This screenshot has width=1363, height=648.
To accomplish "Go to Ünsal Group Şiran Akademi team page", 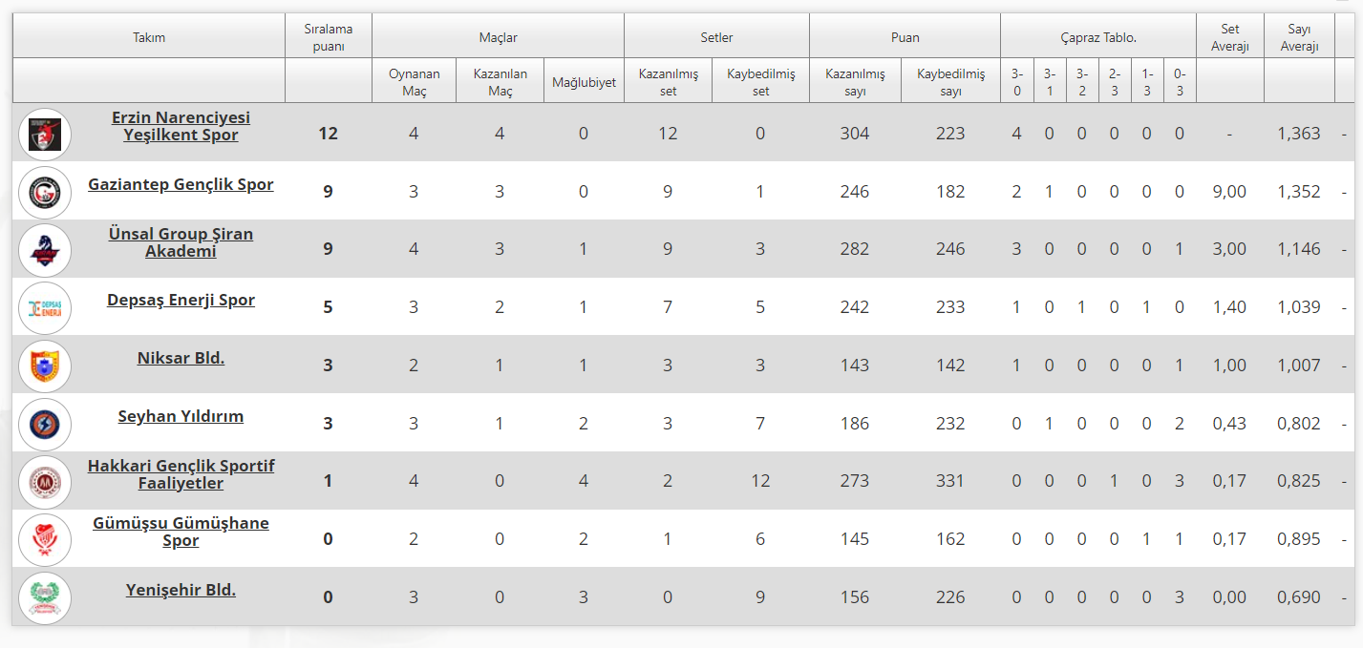I will point(181,242).
